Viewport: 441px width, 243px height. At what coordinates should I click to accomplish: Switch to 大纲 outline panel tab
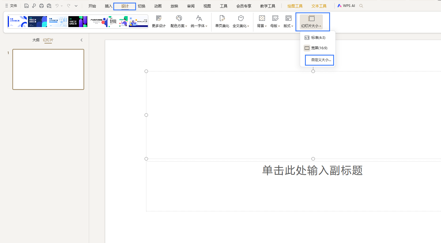[36, 40]
